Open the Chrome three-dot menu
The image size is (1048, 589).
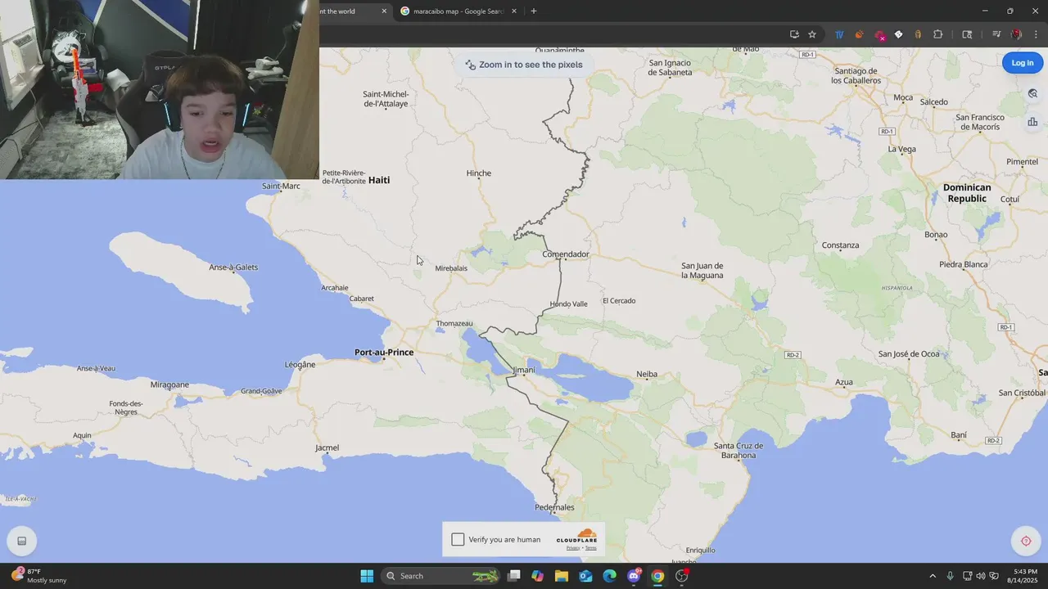tap(1036, 34)
